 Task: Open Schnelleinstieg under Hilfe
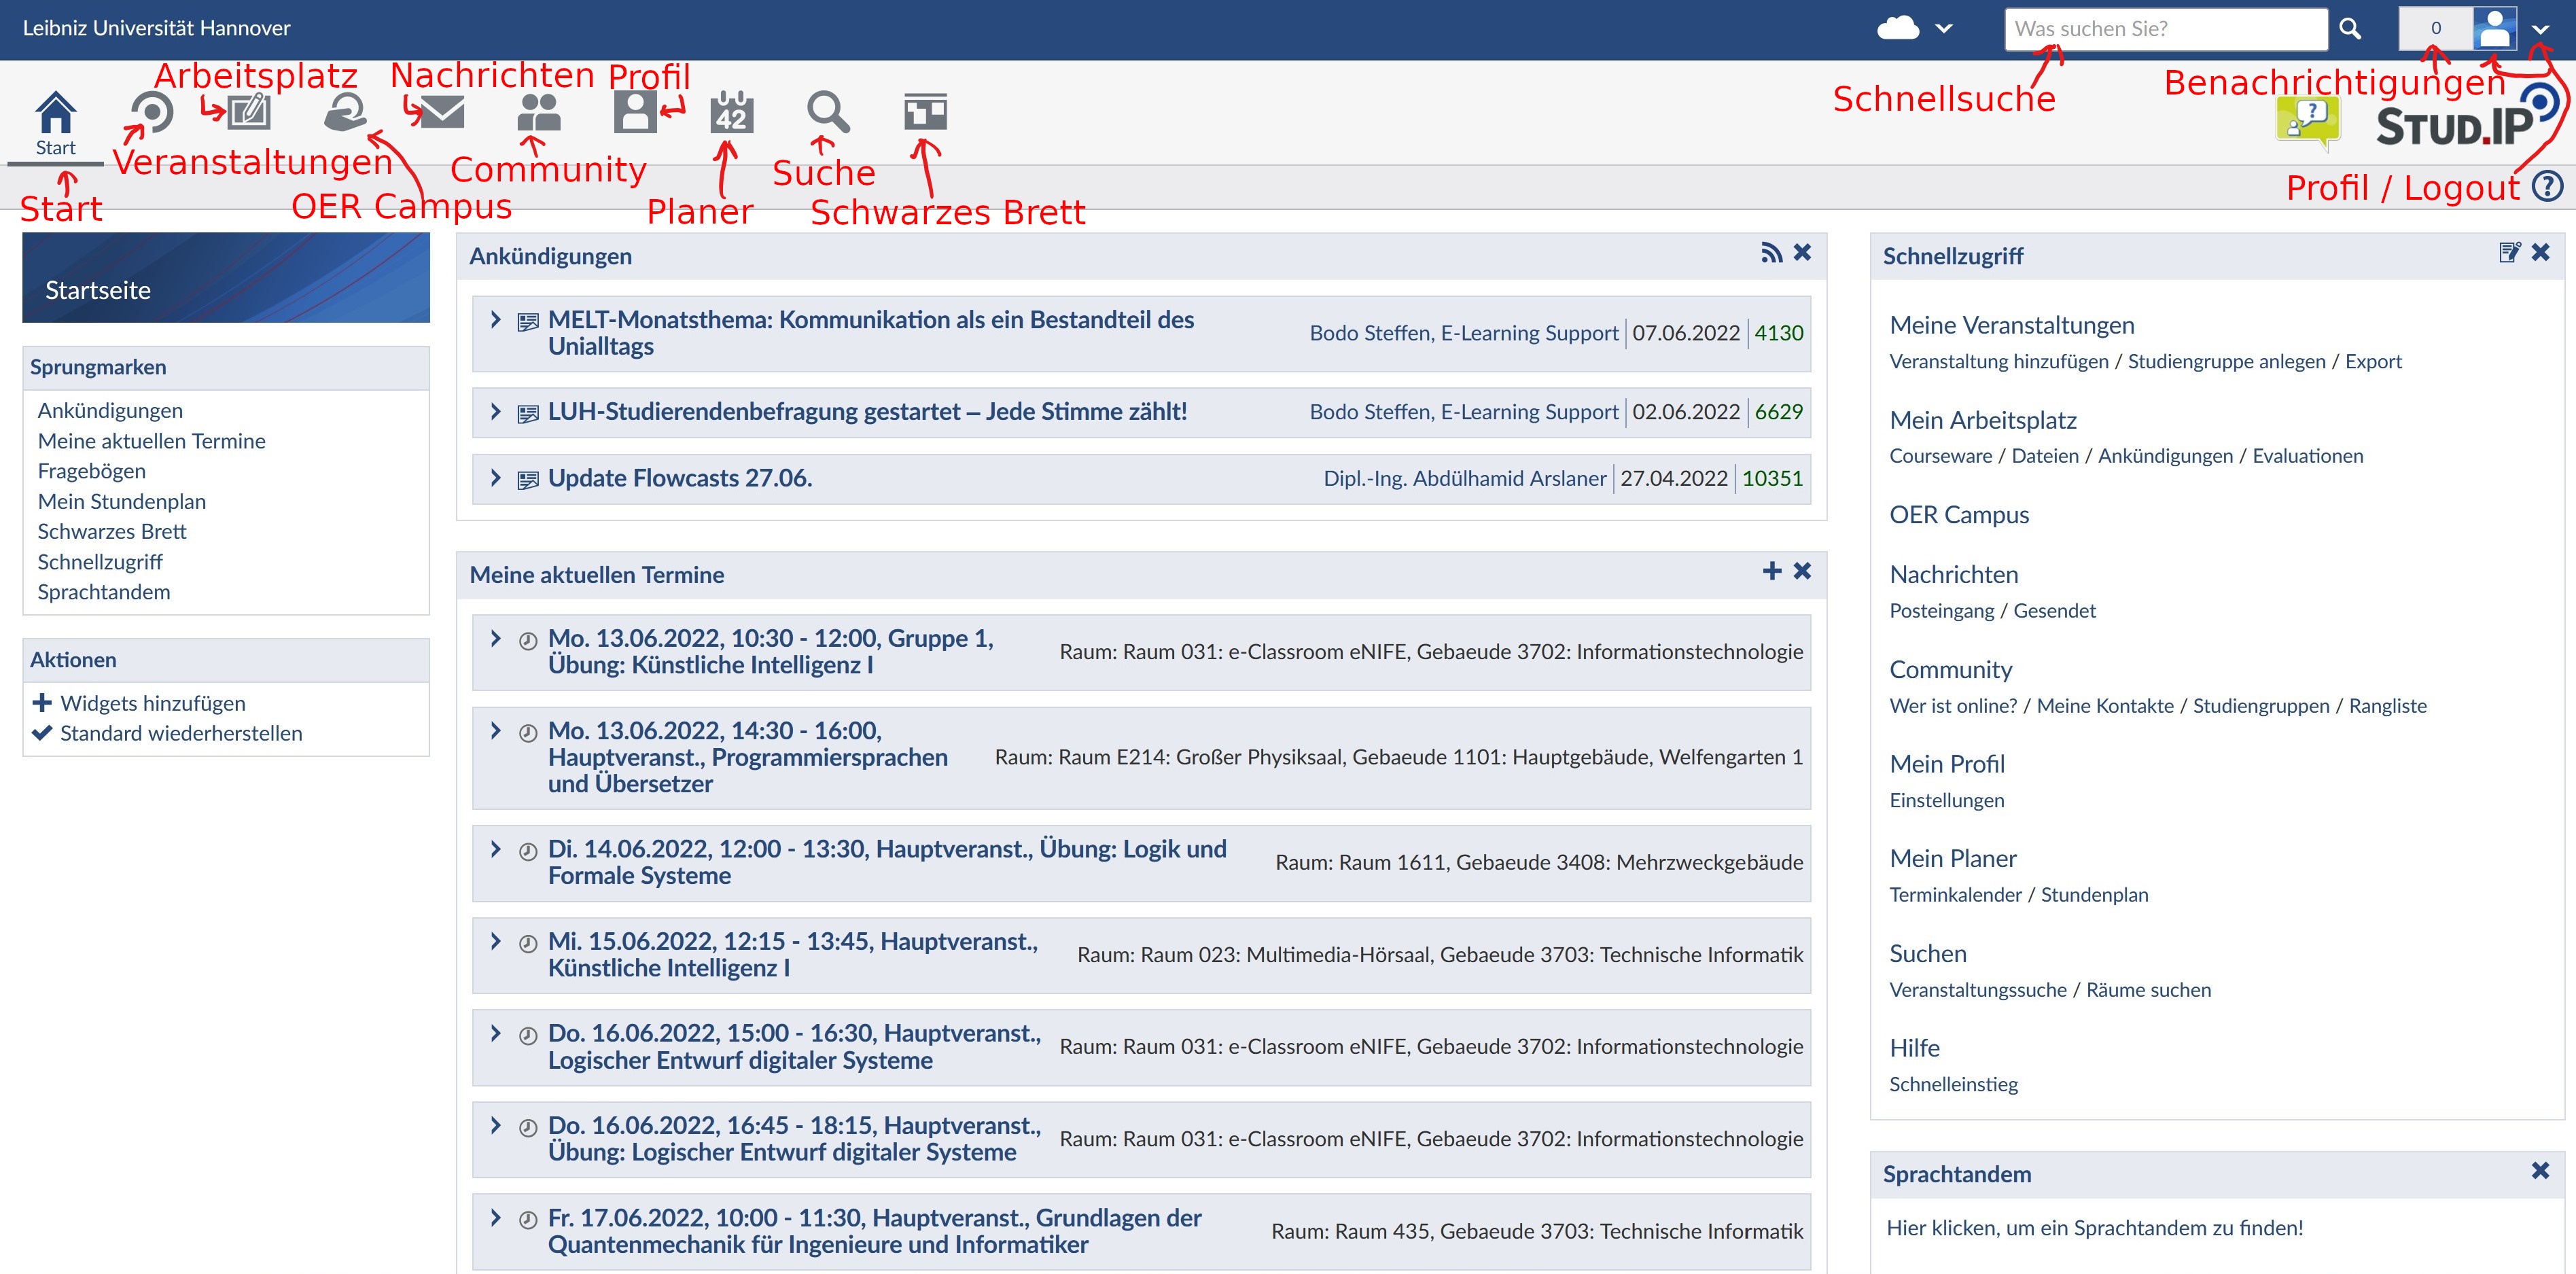click(1954, 1084)
